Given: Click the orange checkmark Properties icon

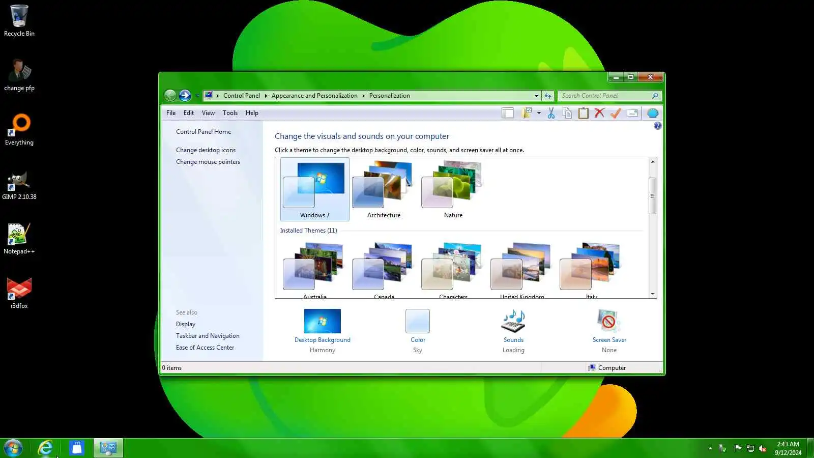Looking at the screenshot, I should [616, 113].
